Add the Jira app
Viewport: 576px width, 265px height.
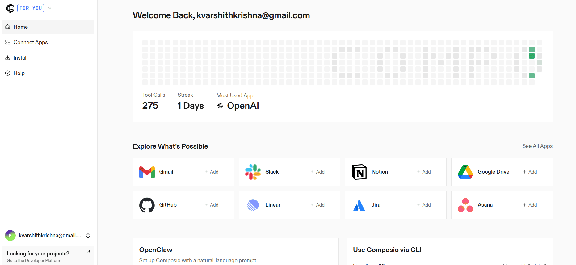click(x=424, y=205)
